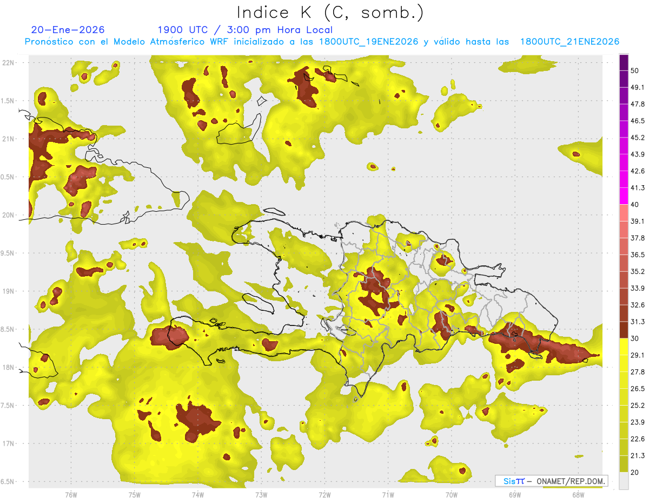
Task: Click the colorbar label "42.6"
Action: 638,171
